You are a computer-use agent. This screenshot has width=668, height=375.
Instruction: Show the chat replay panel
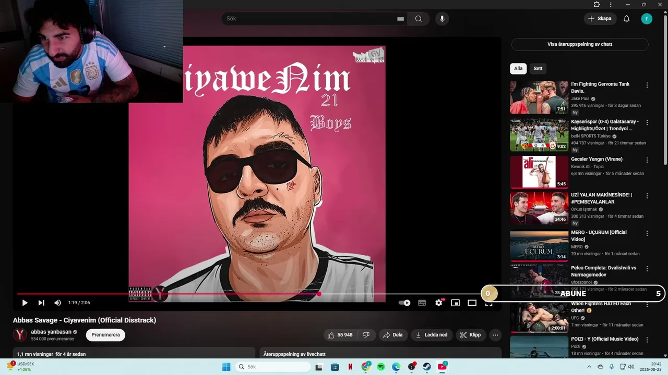click(580, 44)
